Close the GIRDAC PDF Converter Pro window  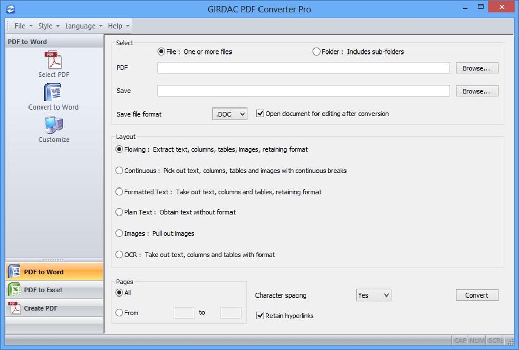502,7
